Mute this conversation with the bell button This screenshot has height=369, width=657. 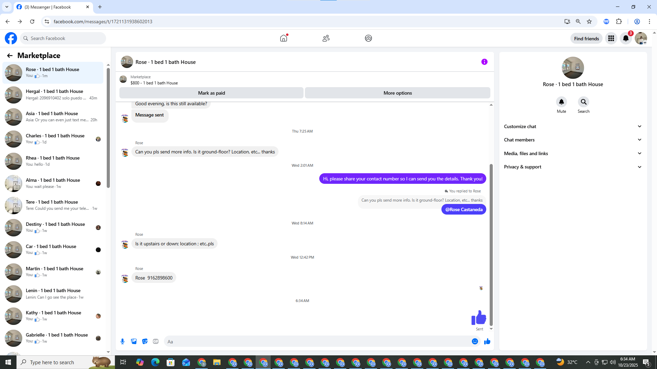point(561,102)
